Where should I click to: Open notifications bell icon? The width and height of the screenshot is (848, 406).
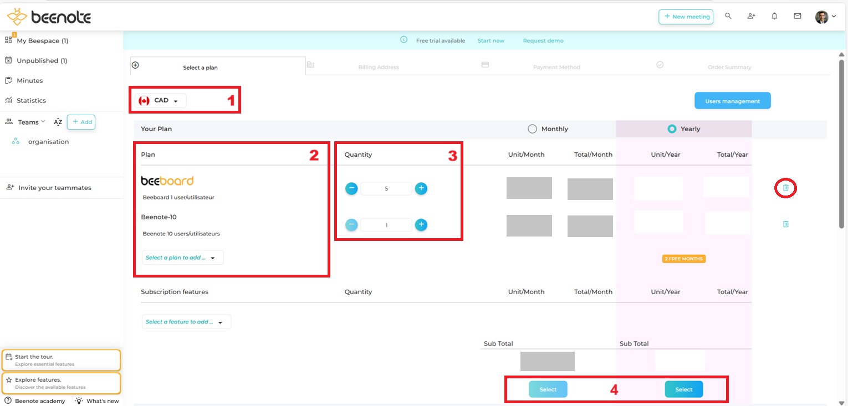point(774,17)
